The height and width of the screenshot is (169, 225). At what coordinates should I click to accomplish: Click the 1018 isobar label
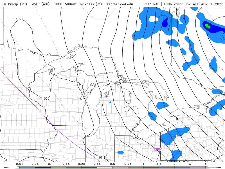click(102, 157)
